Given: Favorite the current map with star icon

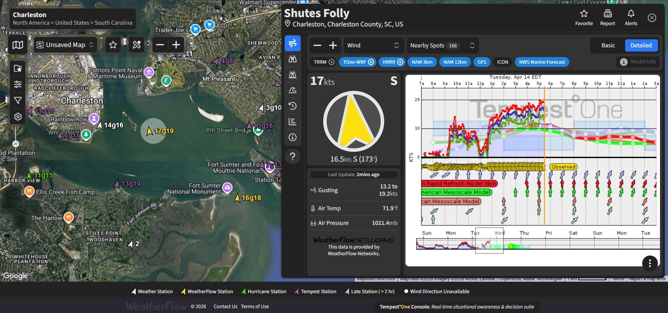Looking at the screenshot, I should coord(113,45).
